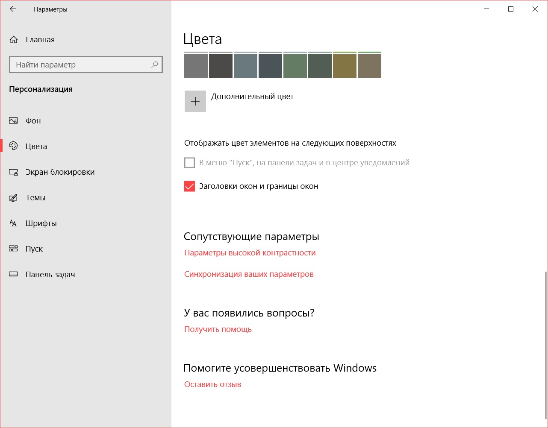Open Параметры высокой контрастности link
The height and width of the screenshot is (428, 548).
pyautogui.click(x=250, y=253)
